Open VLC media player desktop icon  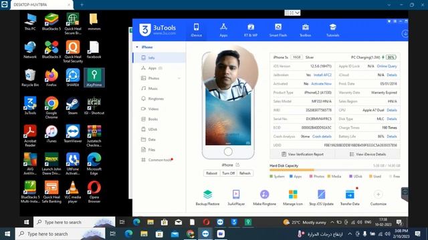73,192
